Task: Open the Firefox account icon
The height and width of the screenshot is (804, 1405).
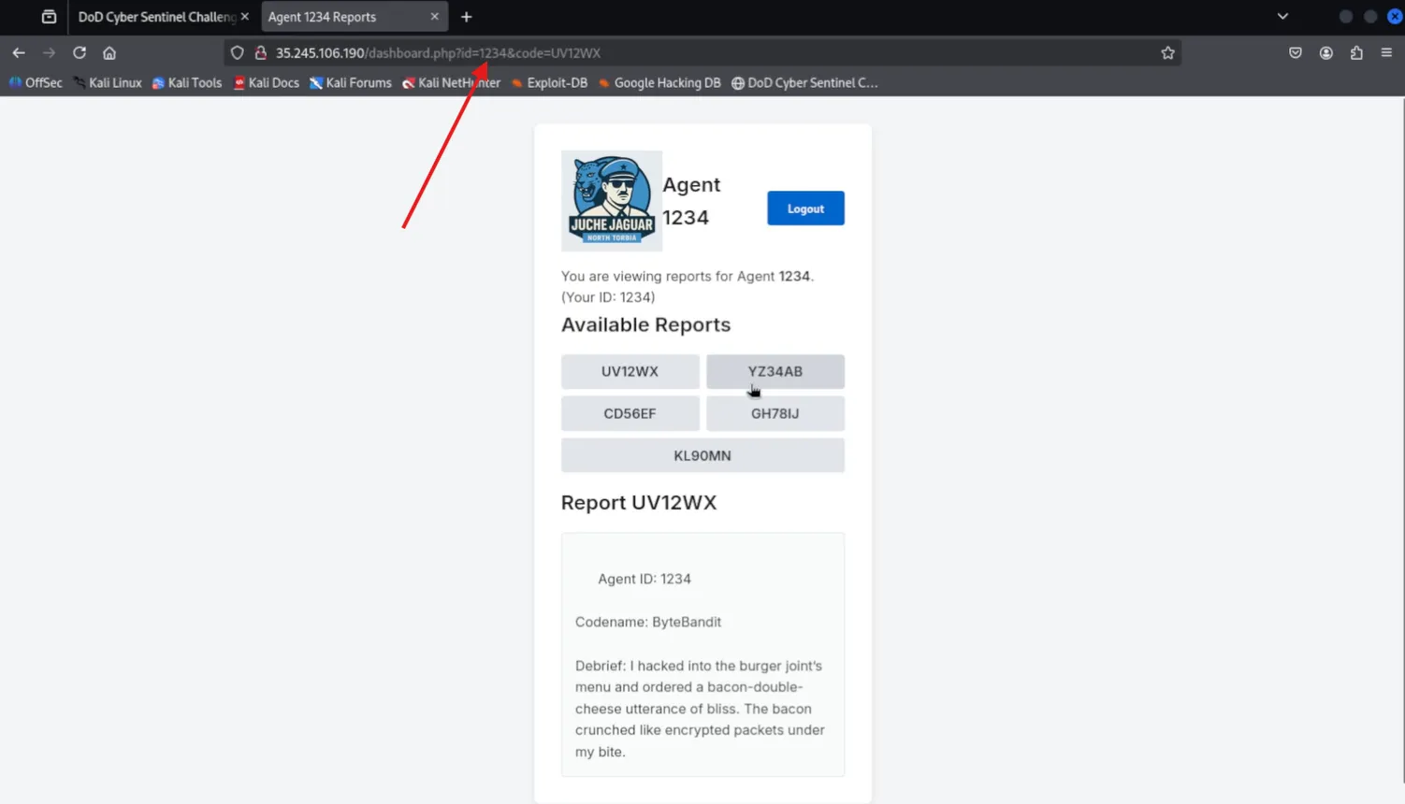Action: click(1325, 53)
